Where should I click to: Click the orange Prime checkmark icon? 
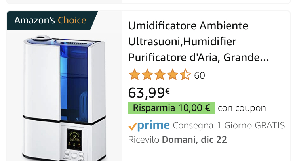coord(133,126)
